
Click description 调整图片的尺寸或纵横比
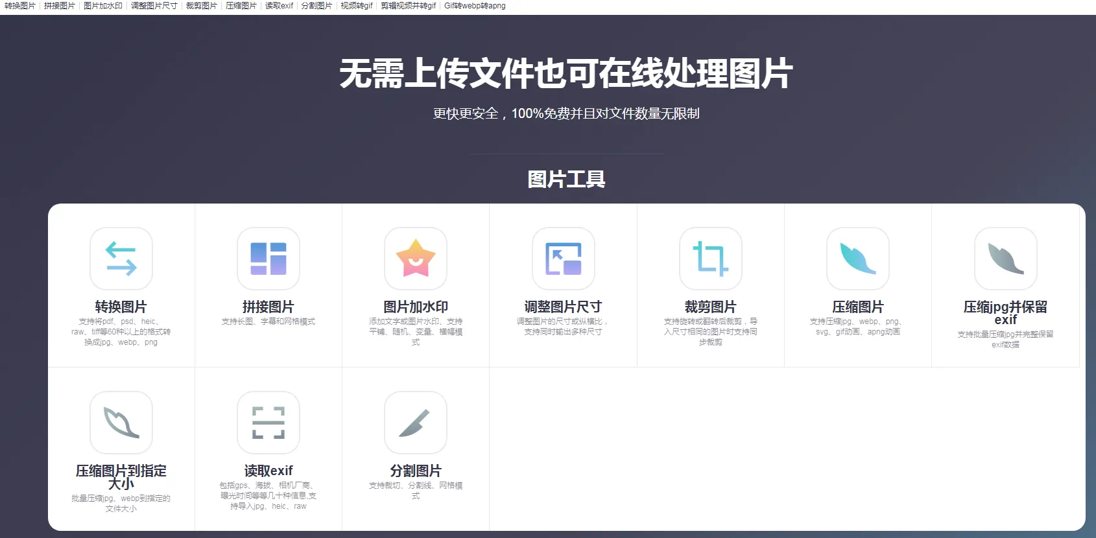coord(564,327)
